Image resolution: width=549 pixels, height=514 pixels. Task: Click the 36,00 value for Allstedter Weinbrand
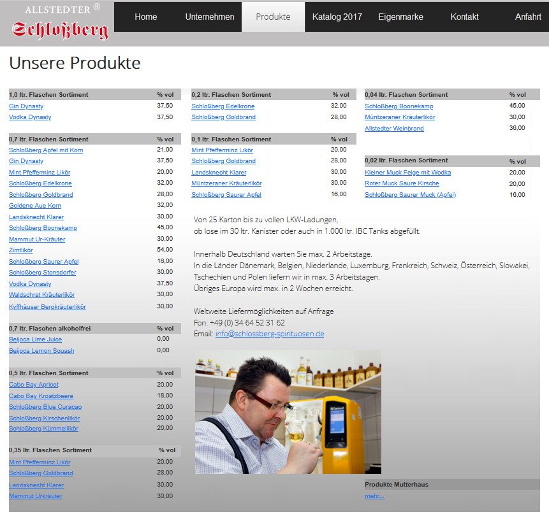517,128
